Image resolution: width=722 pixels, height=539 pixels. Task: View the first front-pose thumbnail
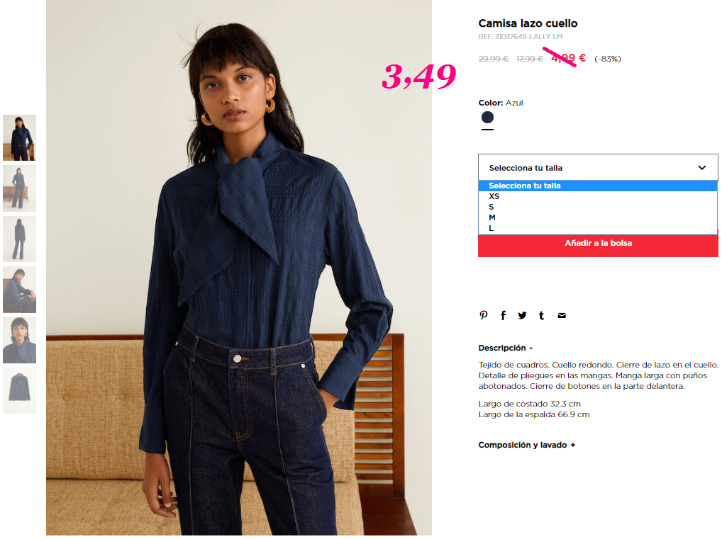pos(19,137)
